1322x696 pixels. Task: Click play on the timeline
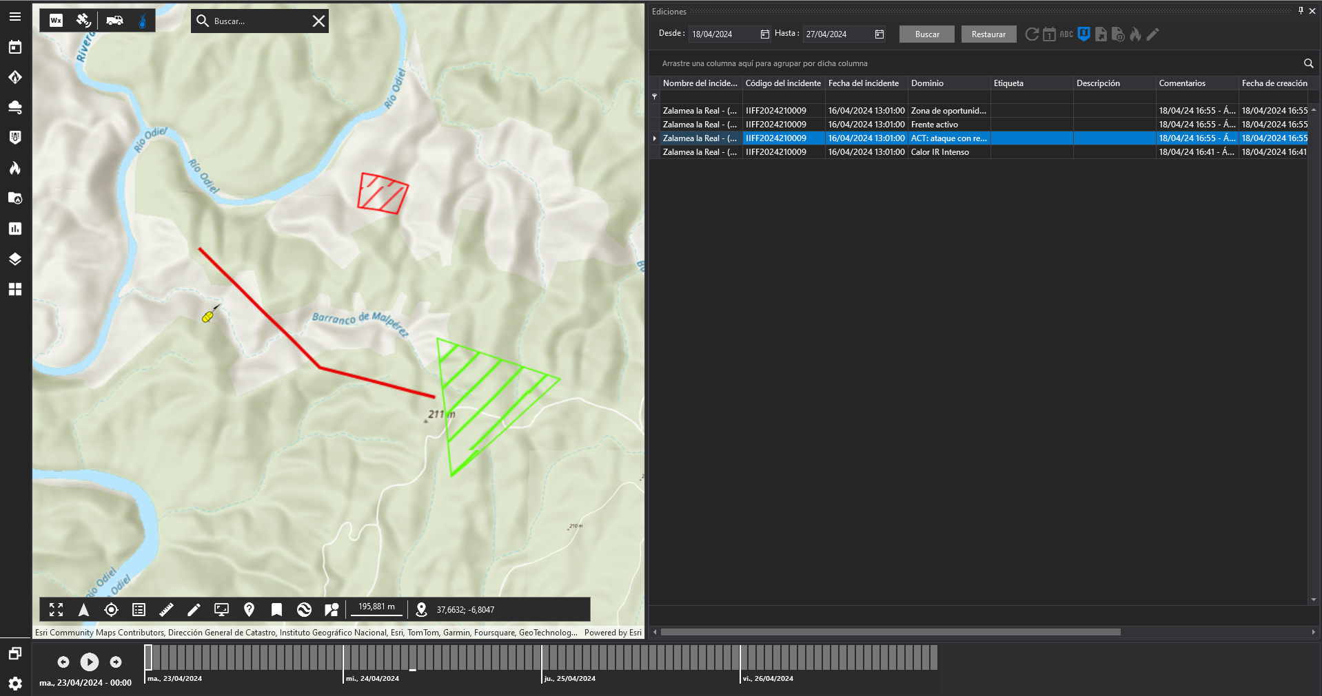point(90,662)
